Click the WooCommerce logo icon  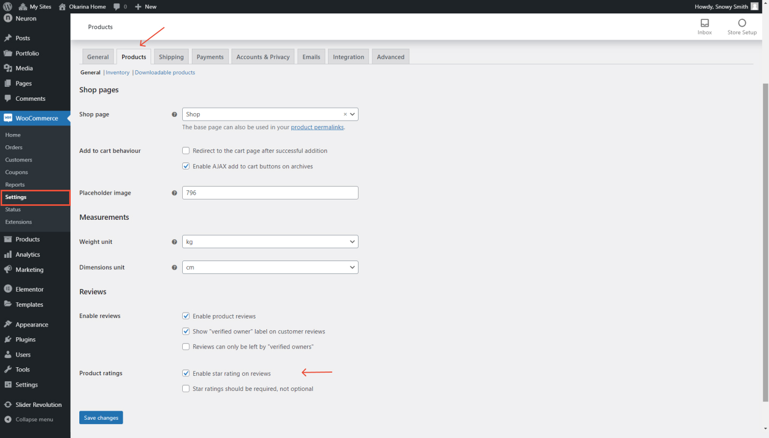(x=8, y=118)
